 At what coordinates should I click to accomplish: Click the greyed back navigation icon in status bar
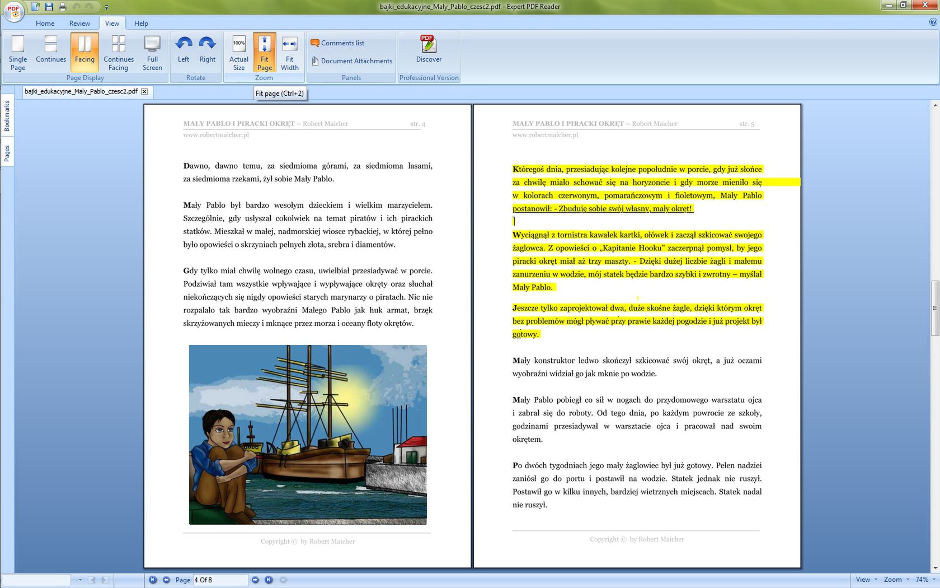(283, 580)
